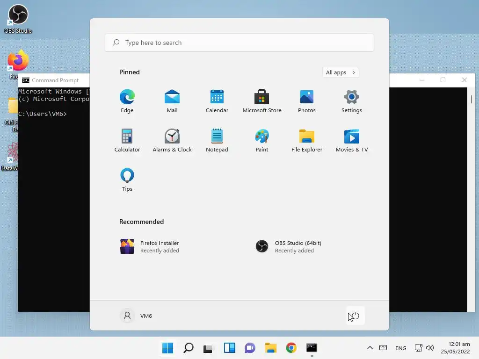Open Edge from pinned apps
Image resolution: width=479 pixels, height=359 pixels.
tap(127, 101)
